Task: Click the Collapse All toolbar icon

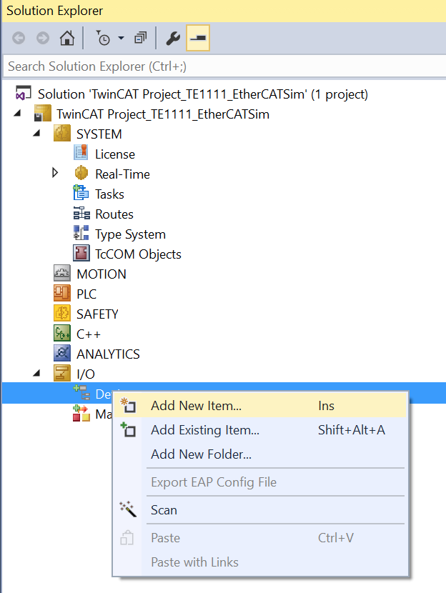Action: click(x=141, y=38)
